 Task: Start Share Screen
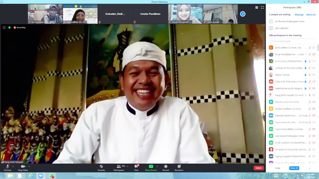coord(151,168)
